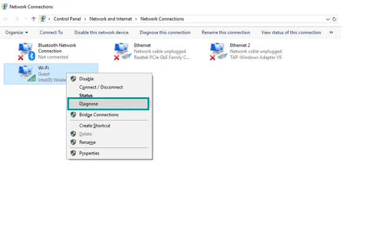Click View status of this connection

pos(291,32)
